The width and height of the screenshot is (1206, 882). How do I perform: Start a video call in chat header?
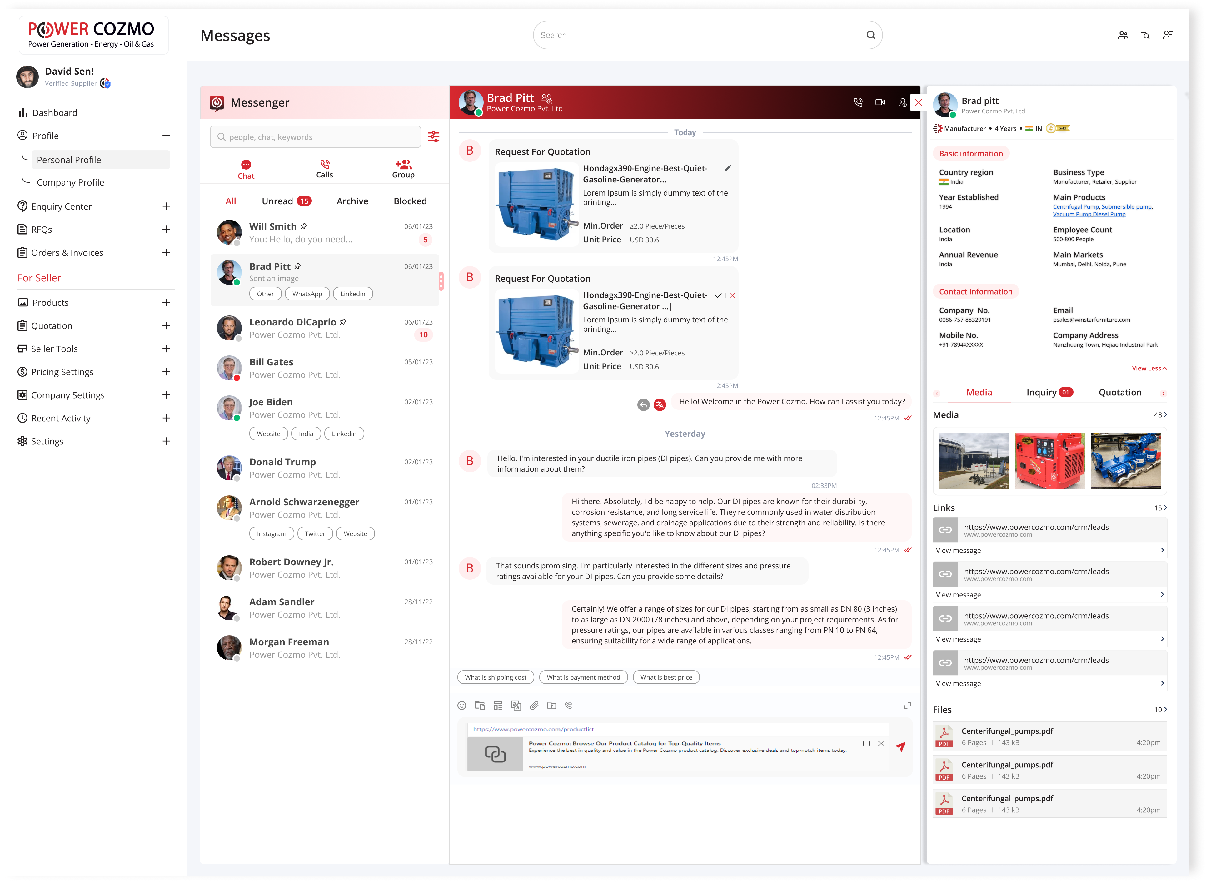pyautogui.click(x=880, y=102)
